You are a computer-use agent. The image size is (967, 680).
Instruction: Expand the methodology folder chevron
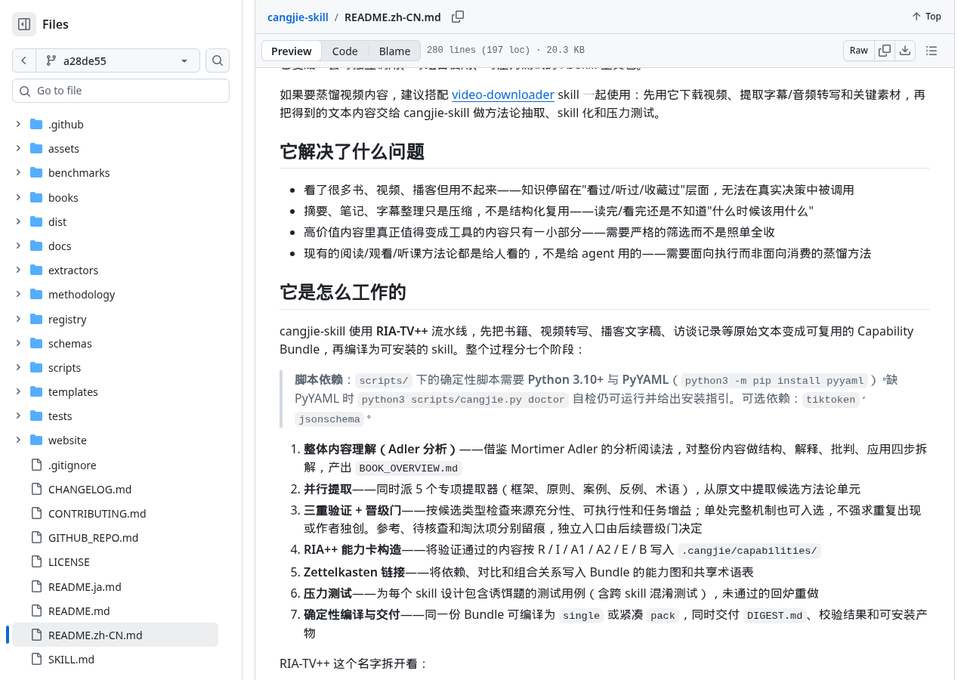pos(18,295)
